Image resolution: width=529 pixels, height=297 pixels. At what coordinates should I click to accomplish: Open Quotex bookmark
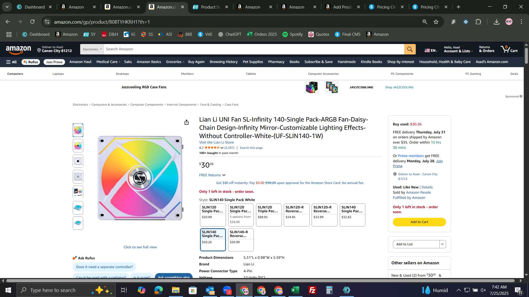coord(319,34)
